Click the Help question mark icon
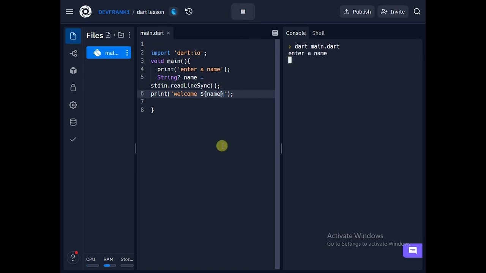Screen dimensions: 486x273 pyautogui.click(x=73, y=258)
